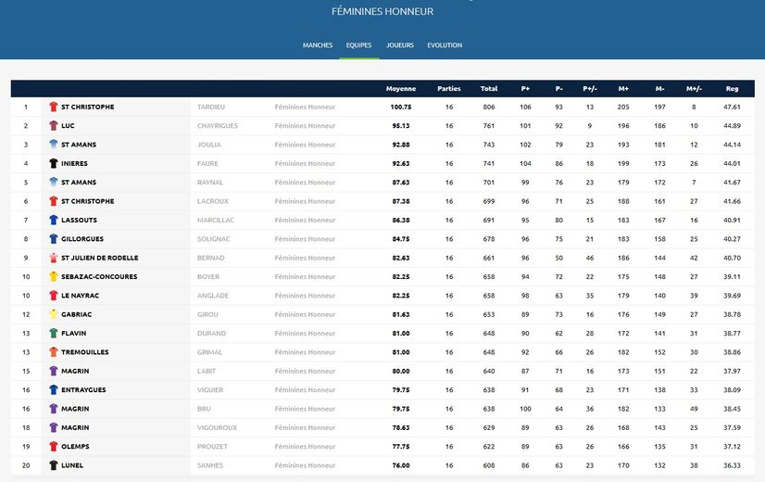Click the Féminines Honneur category in GABRIAC row
The height and width of the screenshot is (482, 765).
click(305, 315)
